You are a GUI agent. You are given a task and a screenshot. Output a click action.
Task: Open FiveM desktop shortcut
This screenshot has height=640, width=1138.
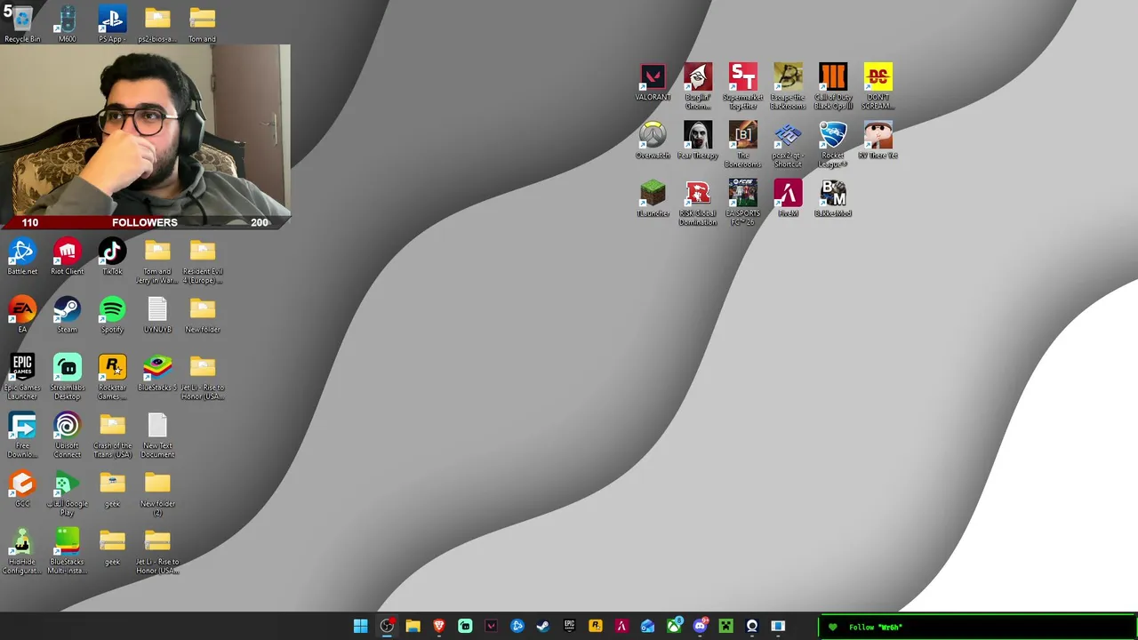[788, 198]
